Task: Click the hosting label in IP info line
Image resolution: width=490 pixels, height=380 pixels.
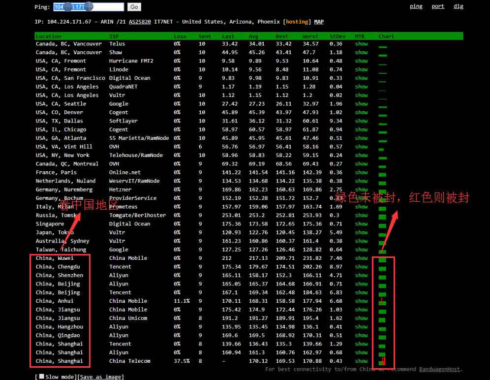Action: coord(297,22)
